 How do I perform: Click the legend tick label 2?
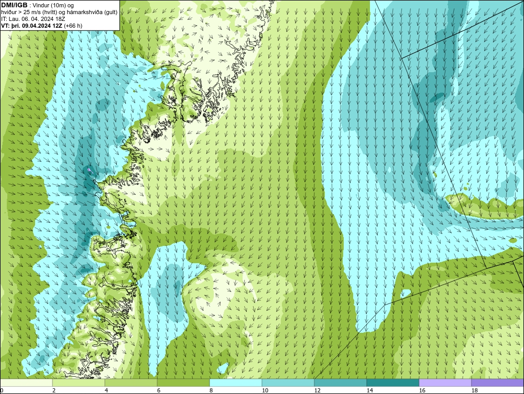[54, 390]
